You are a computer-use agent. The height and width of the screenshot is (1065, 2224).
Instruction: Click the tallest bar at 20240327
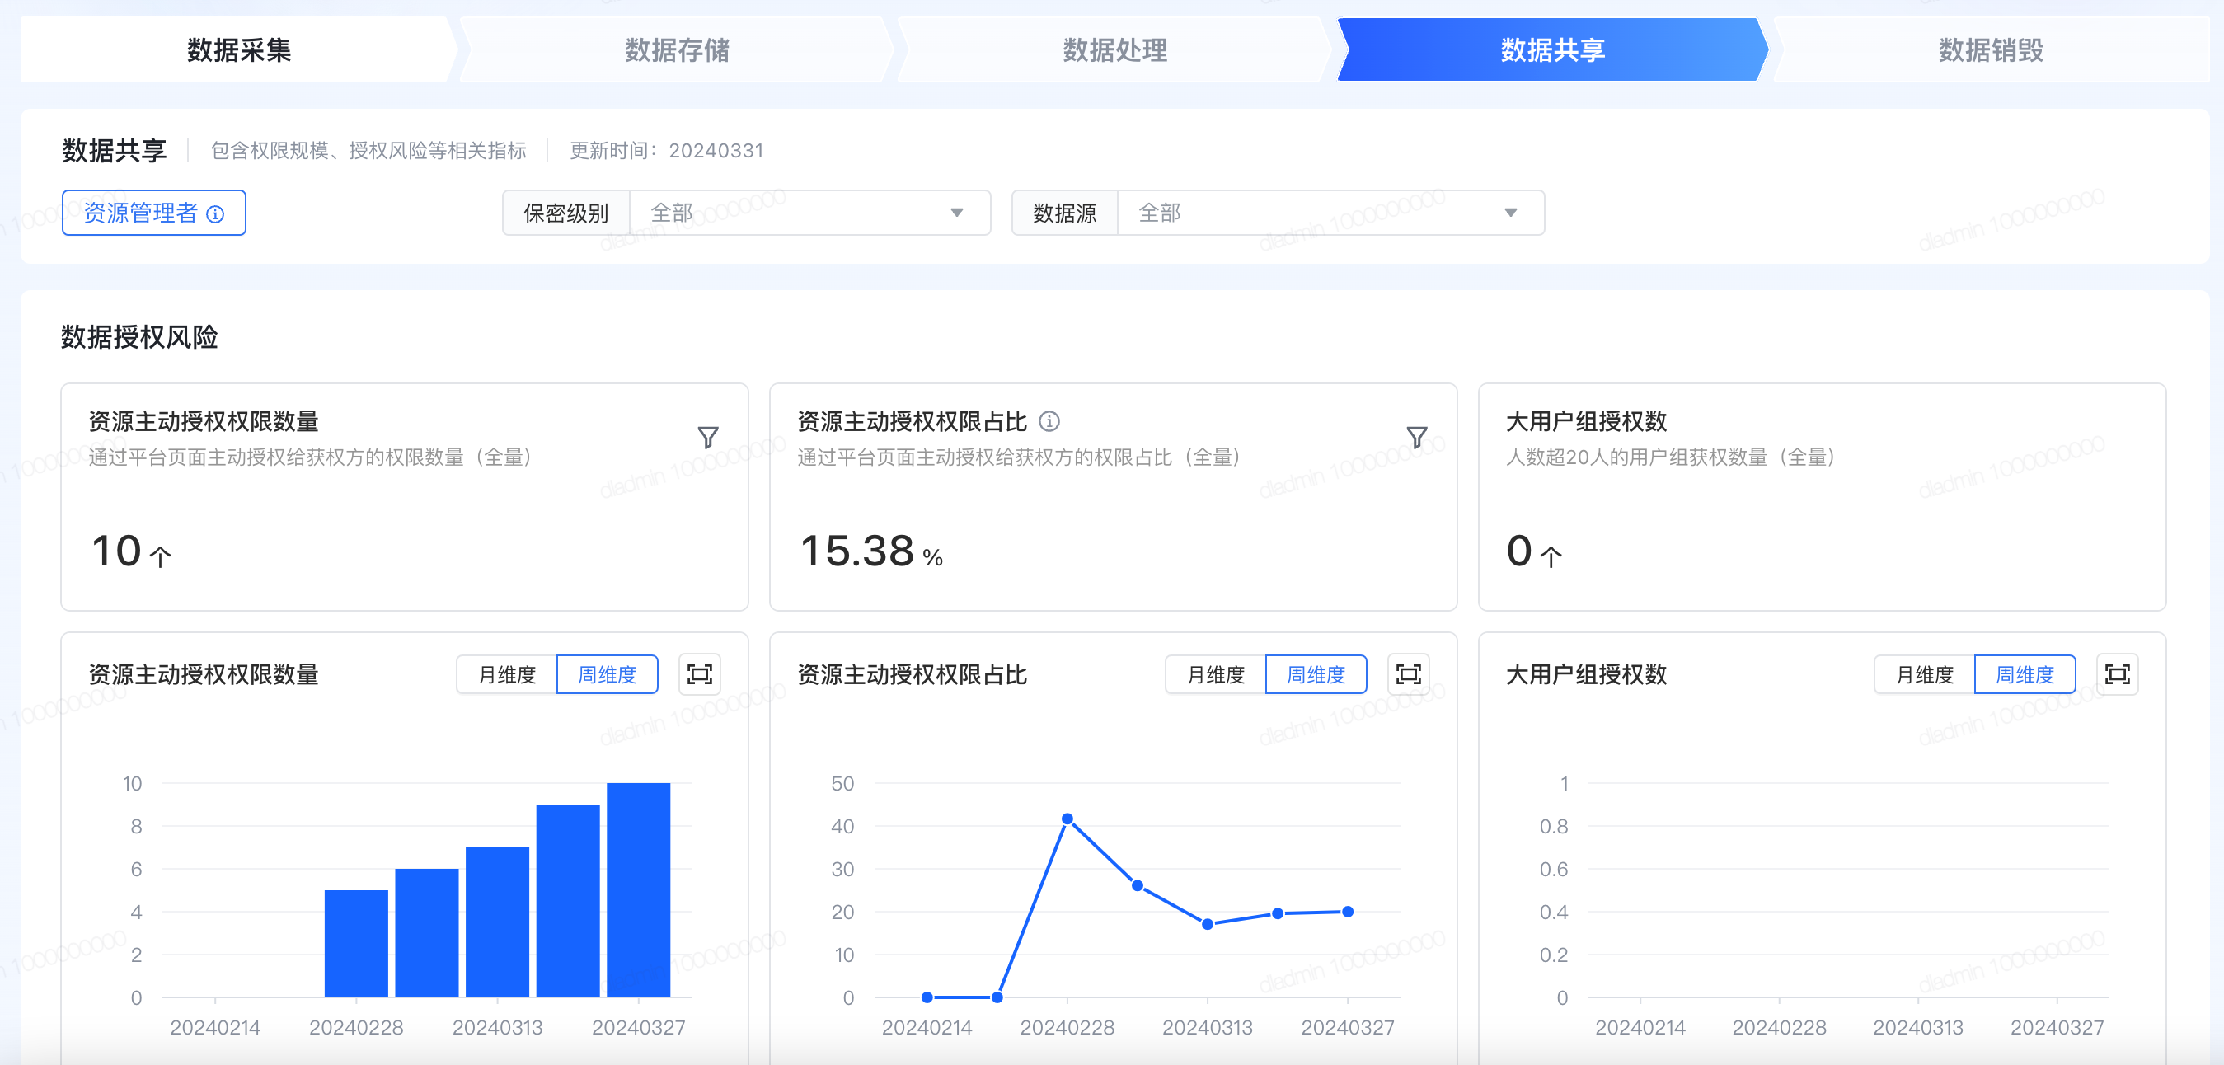pyautogui.click(x=638, y=889)
